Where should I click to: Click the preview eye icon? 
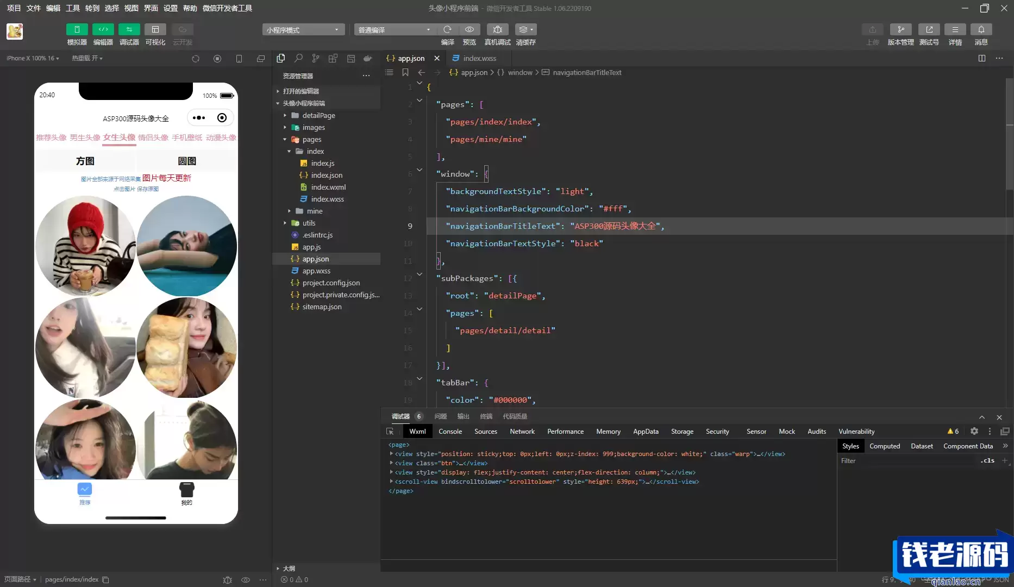[469, 29]
